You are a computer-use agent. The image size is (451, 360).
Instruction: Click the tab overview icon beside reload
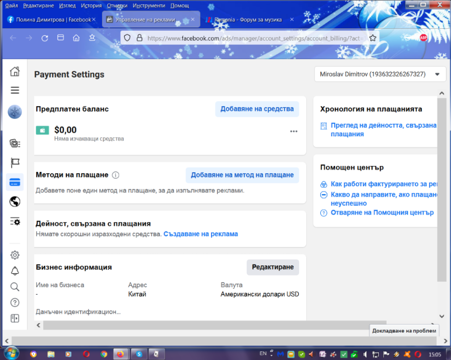pyautogui.click(x=61, y=37)
